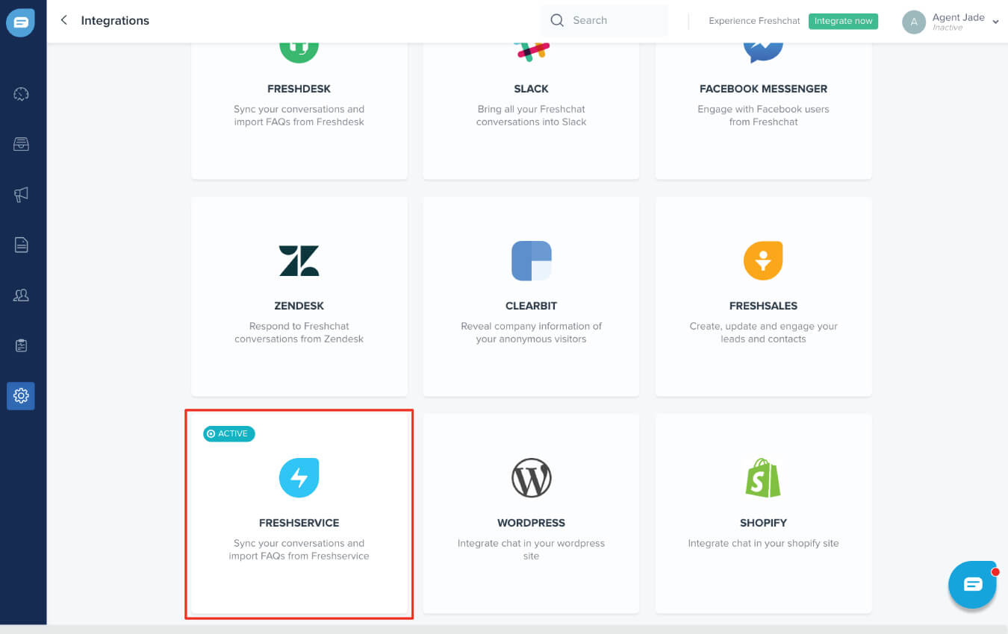The image size is (1008, 634).
Task: Click the Freshchat logo in the sidebar
Action: [21, 22]
